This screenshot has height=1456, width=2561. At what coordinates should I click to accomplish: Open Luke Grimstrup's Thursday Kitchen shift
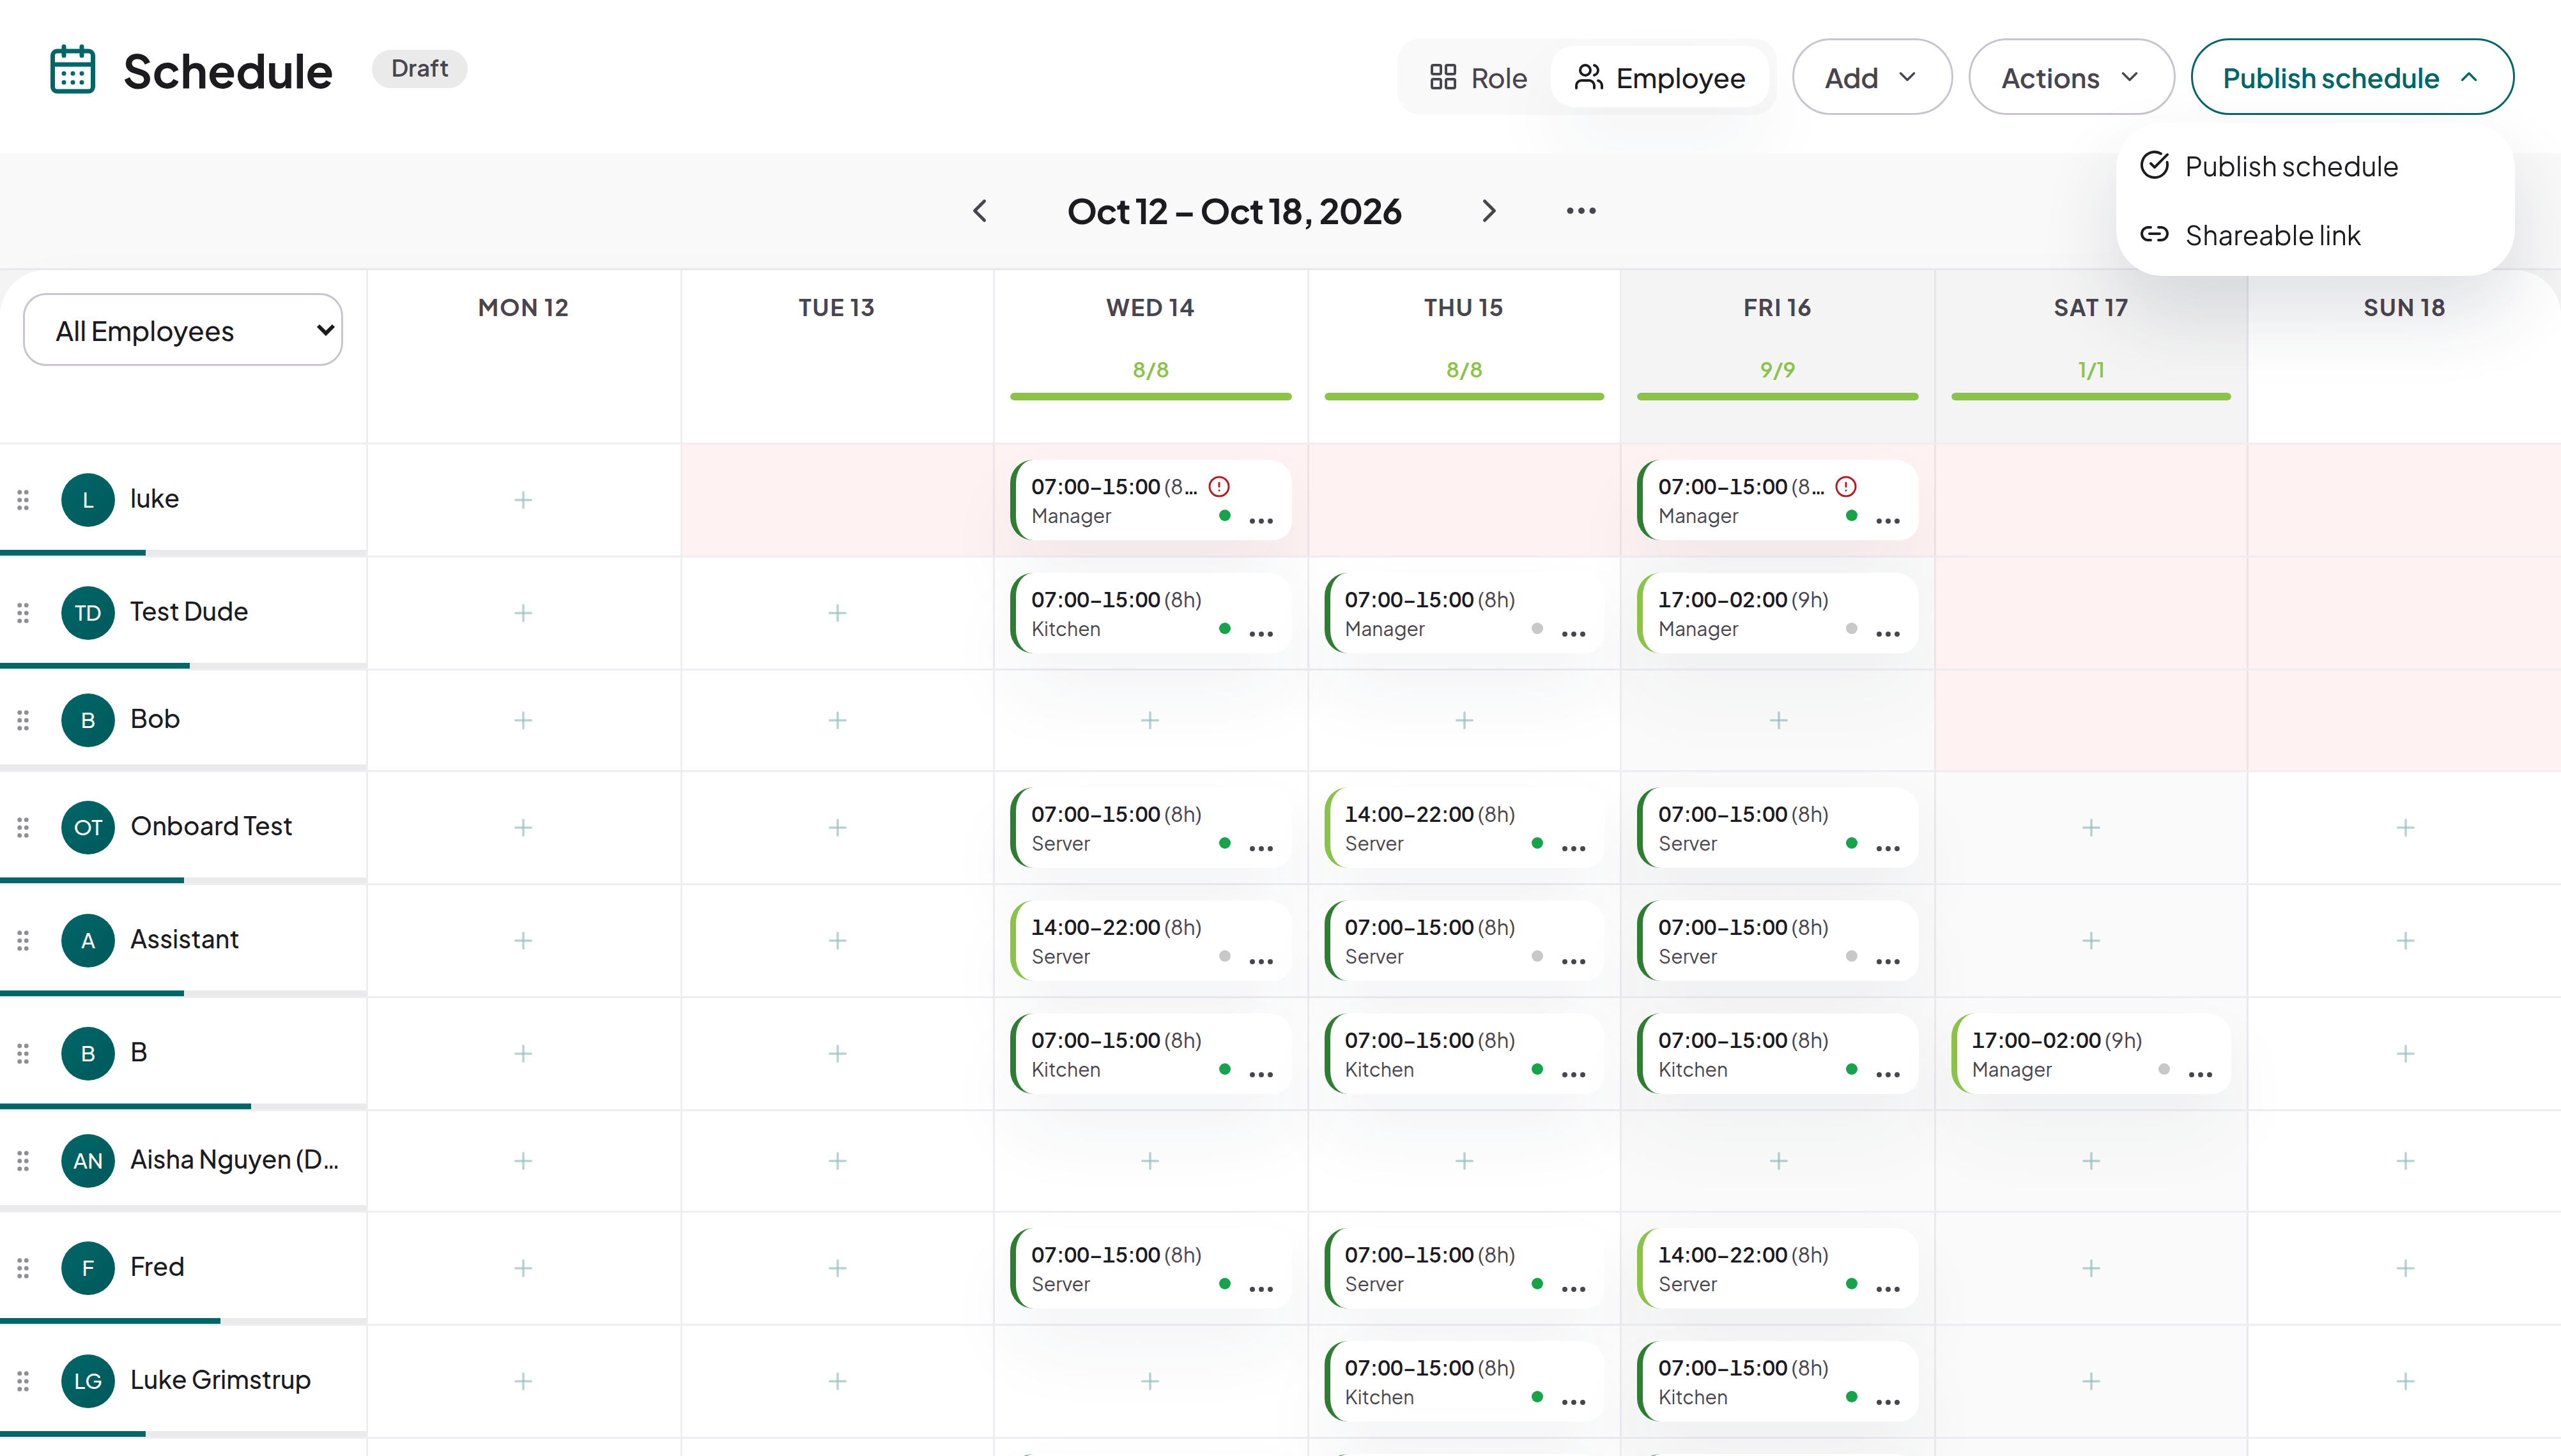[x=1464, y=1381]
